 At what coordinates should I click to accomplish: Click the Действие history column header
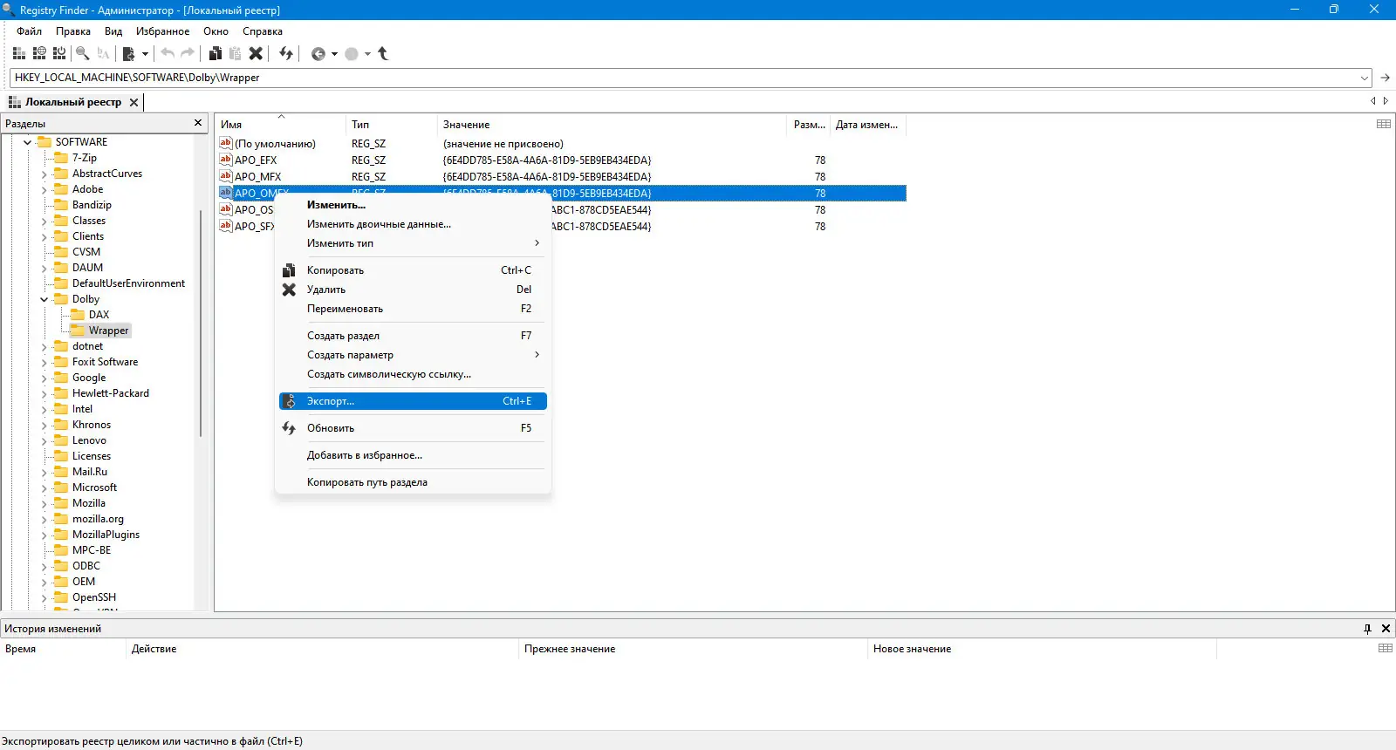tap(323, 649)
